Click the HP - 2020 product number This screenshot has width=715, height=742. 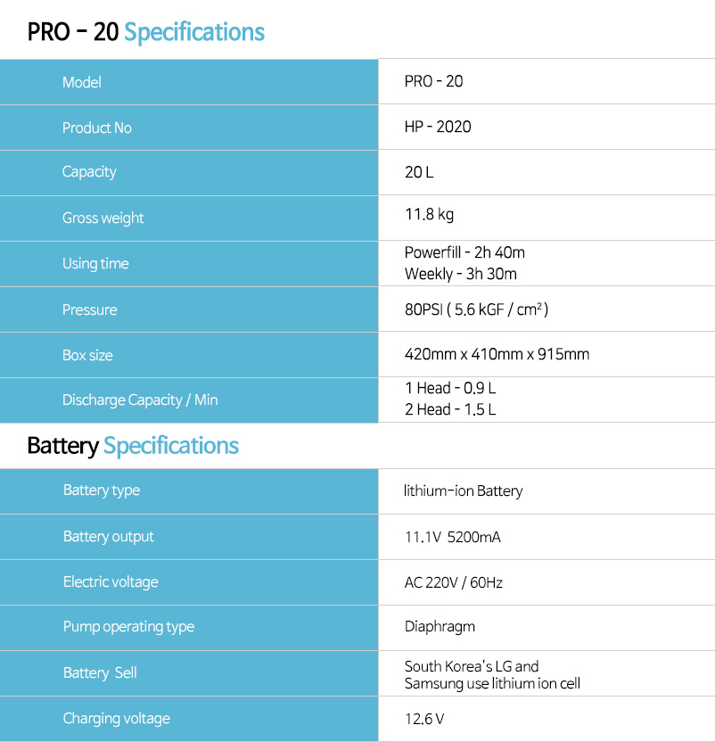438,127
